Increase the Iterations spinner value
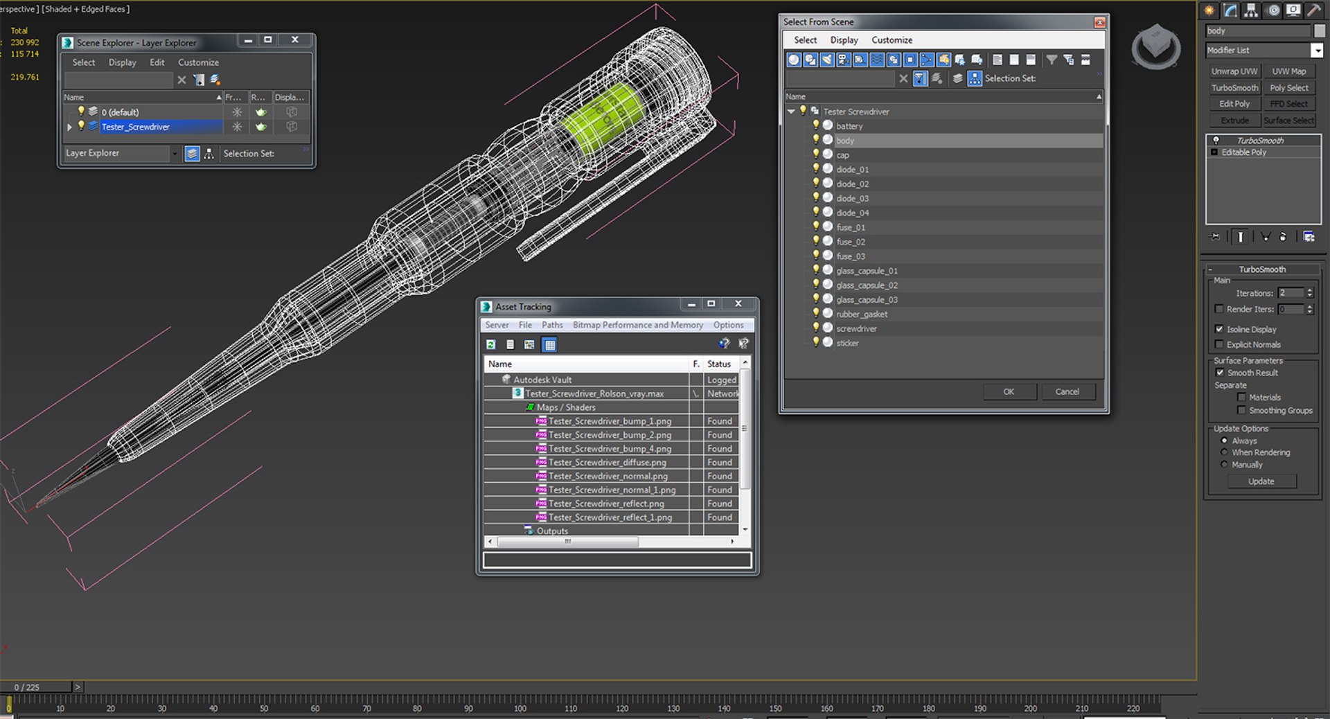The height and width of the screenshot is (719, 1330). coord(1310,290)
